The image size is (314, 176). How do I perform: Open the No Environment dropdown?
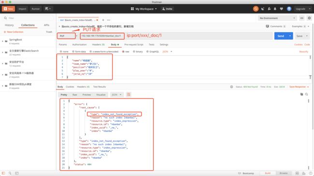pos(277,18)
